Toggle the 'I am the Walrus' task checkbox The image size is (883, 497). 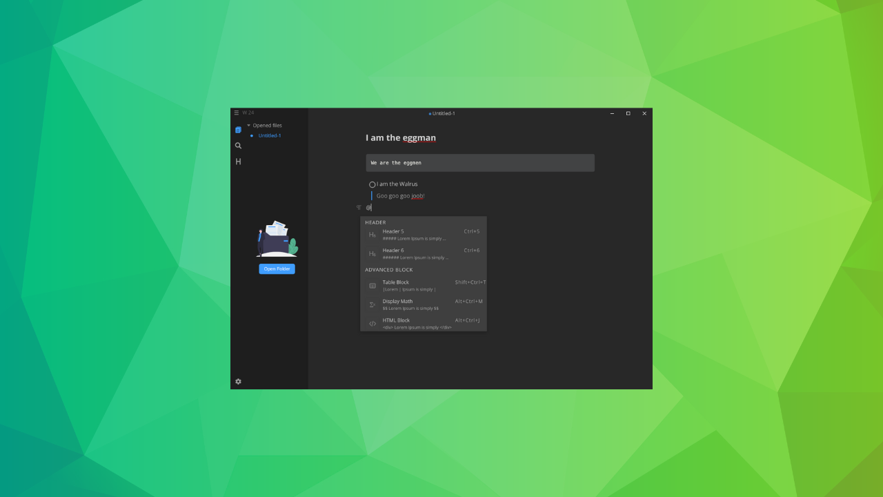click(x=373, y=184)
